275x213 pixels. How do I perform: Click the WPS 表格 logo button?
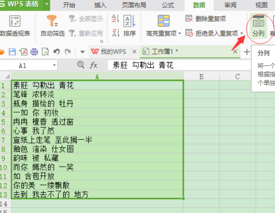click(22, 4)
